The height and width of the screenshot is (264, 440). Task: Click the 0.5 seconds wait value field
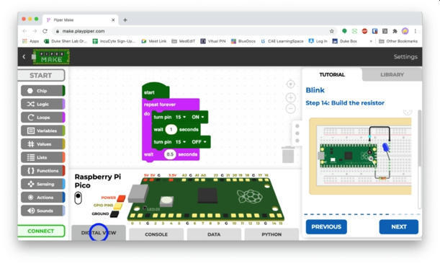(x=170, y=154)
